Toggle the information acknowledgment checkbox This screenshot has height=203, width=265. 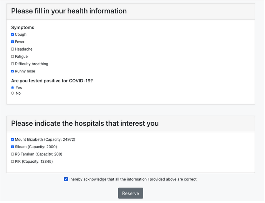pyautogui.click(x=66, y=179)
